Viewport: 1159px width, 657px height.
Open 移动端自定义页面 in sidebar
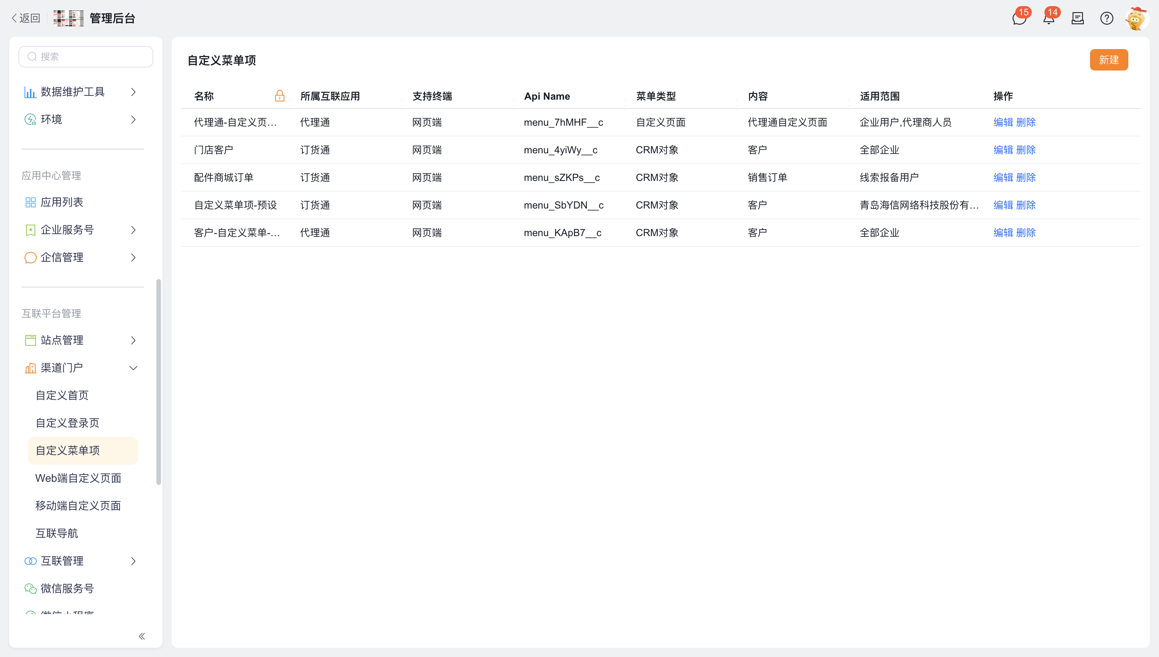coord(78,506)
